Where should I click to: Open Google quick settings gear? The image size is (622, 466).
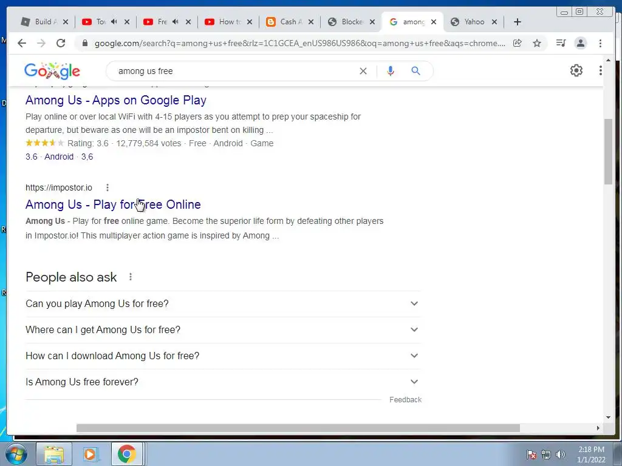tap(576, 70)
